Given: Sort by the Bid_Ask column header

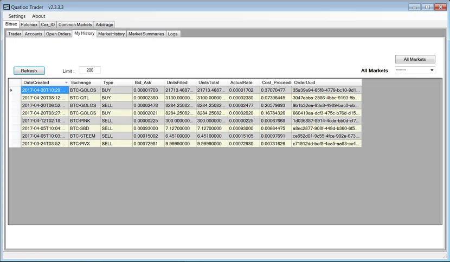Looking at the screenshot, I should click(149, 82).
